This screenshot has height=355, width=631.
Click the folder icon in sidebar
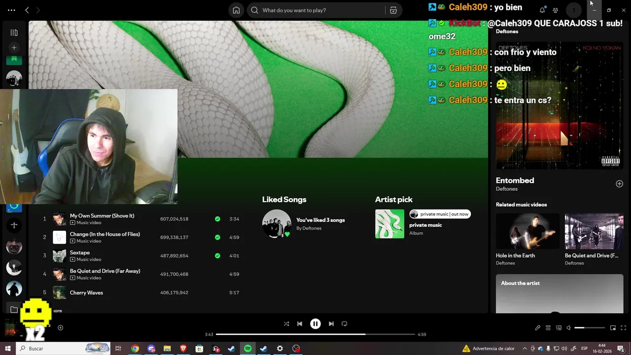point(14,310)
